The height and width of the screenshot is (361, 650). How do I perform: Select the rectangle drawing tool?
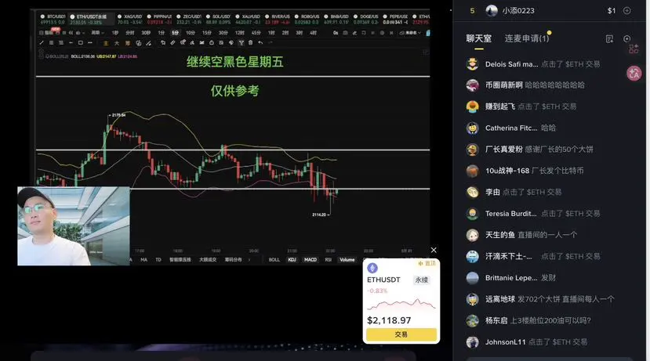[x=80, y=42]
